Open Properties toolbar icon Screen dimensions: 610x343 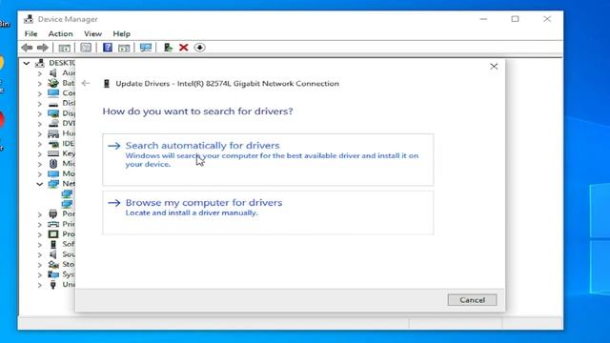click(x=86, y=48)
